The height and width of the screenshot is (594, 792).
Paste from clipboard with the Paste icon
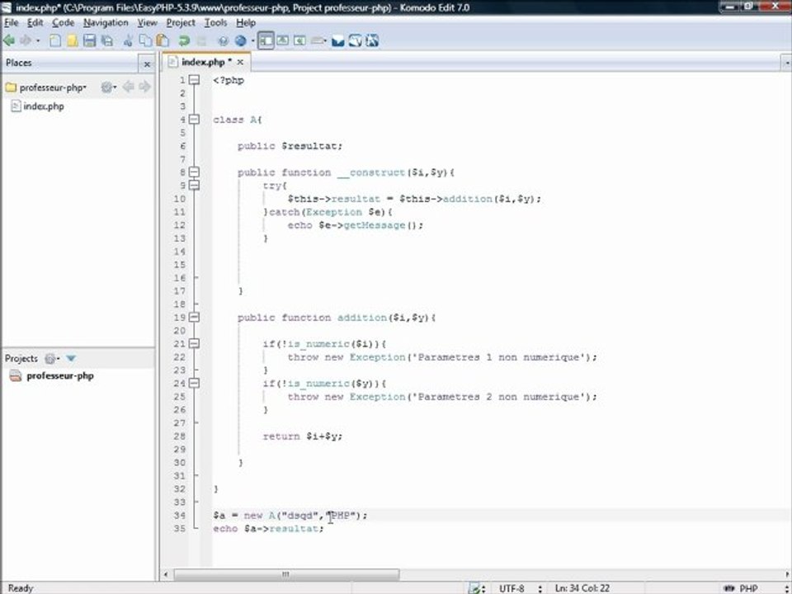163,40
